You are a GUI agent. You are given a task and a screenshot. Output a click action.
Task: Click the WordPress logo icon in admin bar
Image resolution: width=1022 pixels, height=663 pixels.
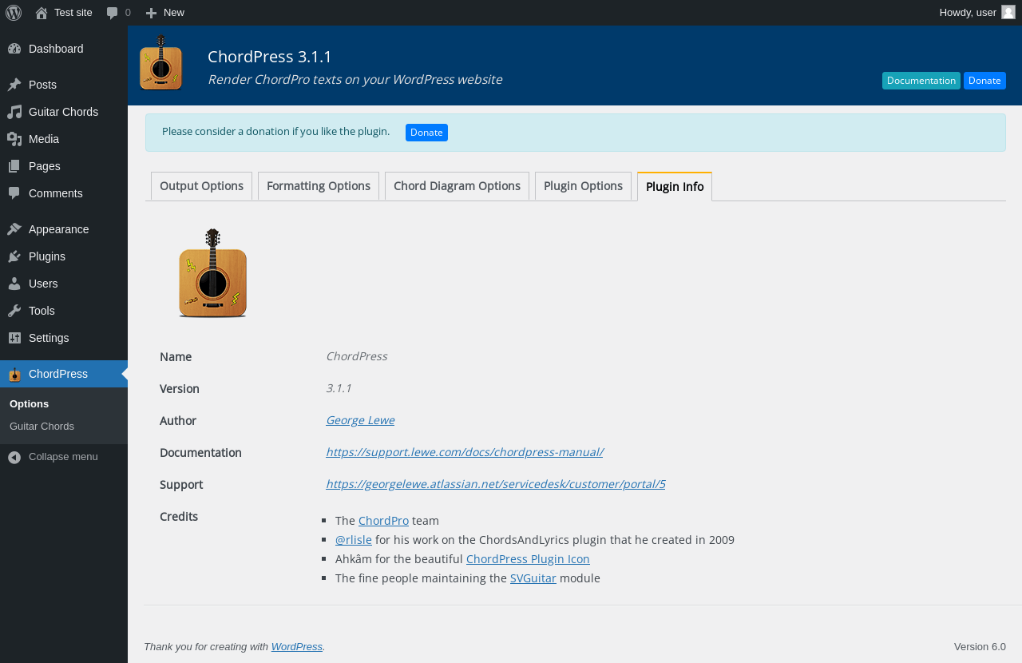[x=14, y=12]
